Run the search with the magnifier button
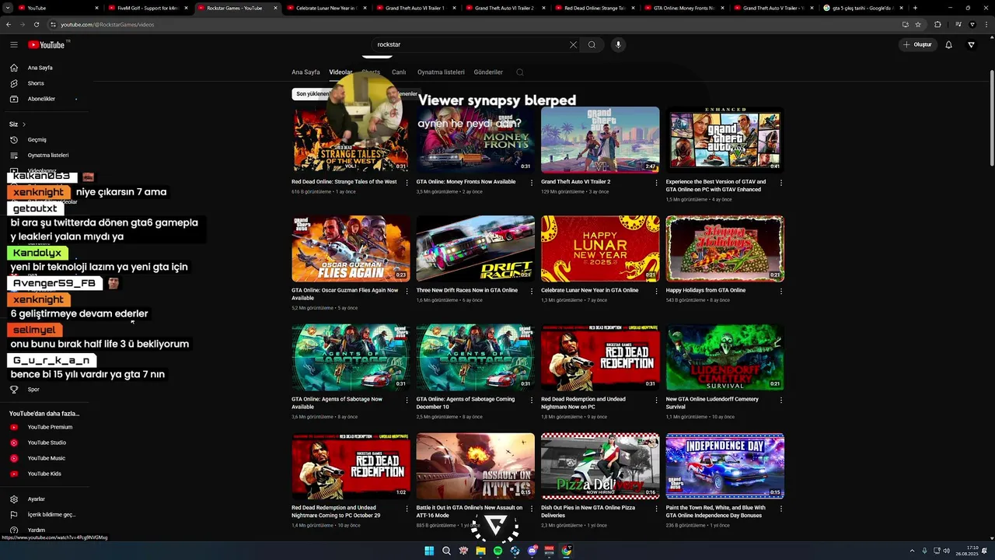 coord(592,44)
